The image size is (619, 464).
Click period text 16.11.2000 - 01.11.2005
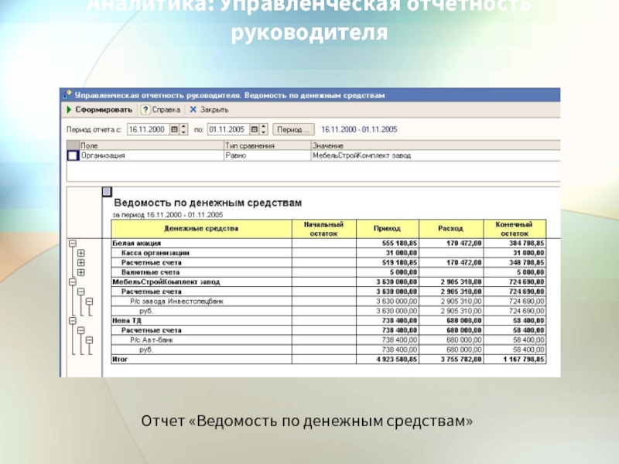(x=359, y=129)
